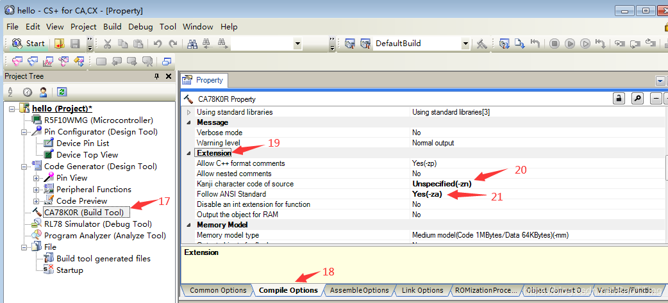Open the Edit menu
Viewport: 668px width, 303px height.
point(33,26)
